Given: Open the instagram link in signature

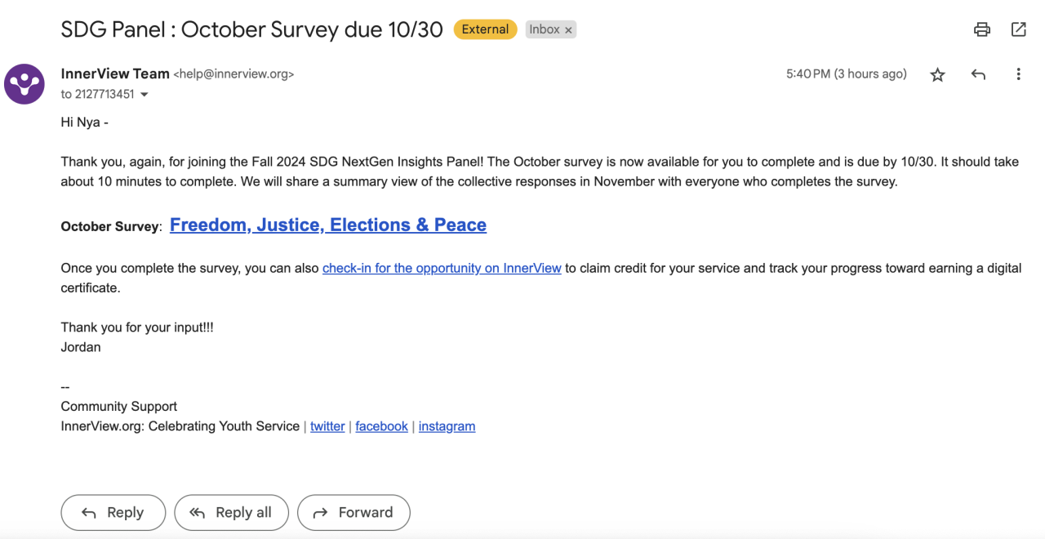Looking at the screenshot, I should click(447, 426).
